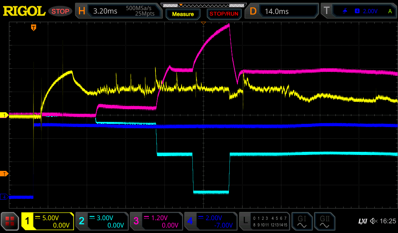The width and height of the screenshot is (398, 233).
Task: Open the function navigation menu icon
Action: (10, 221)
